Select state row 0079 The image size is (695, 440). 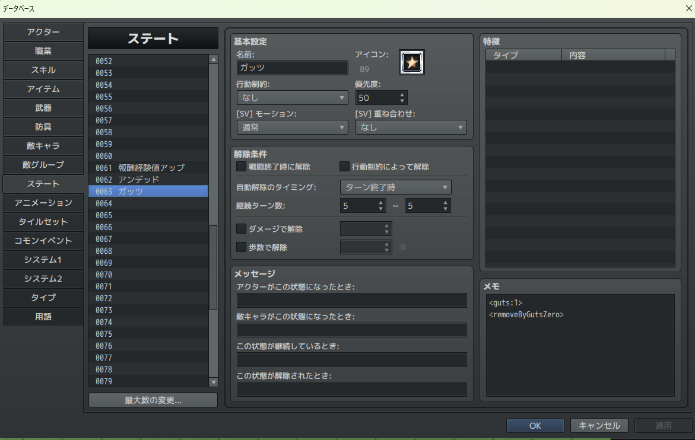148,381
